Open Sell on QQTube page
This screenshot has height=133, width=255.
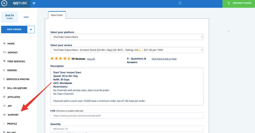coord(17,88)
